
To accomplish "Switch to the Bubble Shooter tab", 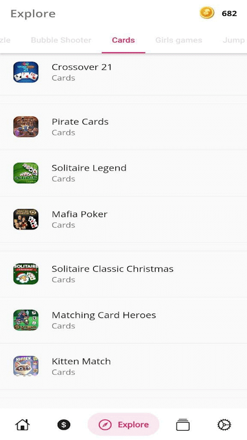I will point(61,40).
